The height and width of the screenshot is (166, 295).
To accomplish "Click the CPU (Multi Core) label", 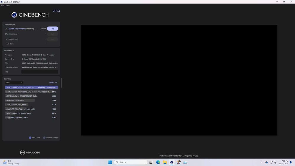I will coord(11,34).
